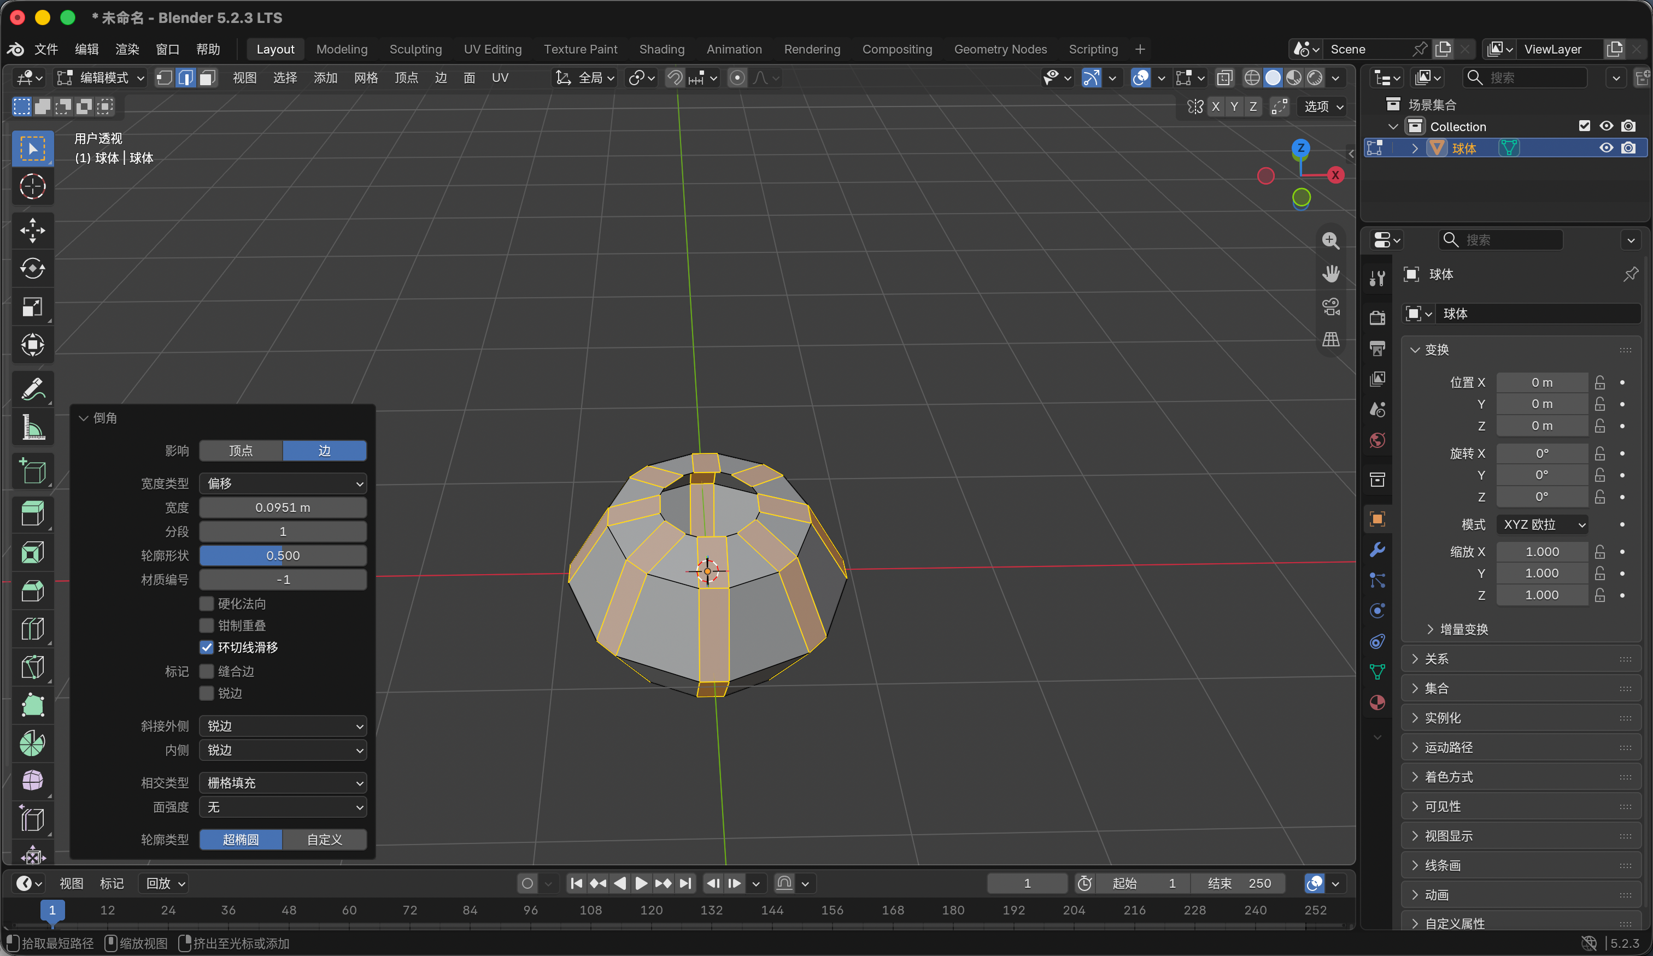Screen dimensions: 1653x956
Task: Click the 位置 X value field
Action: pos(1541,382)
